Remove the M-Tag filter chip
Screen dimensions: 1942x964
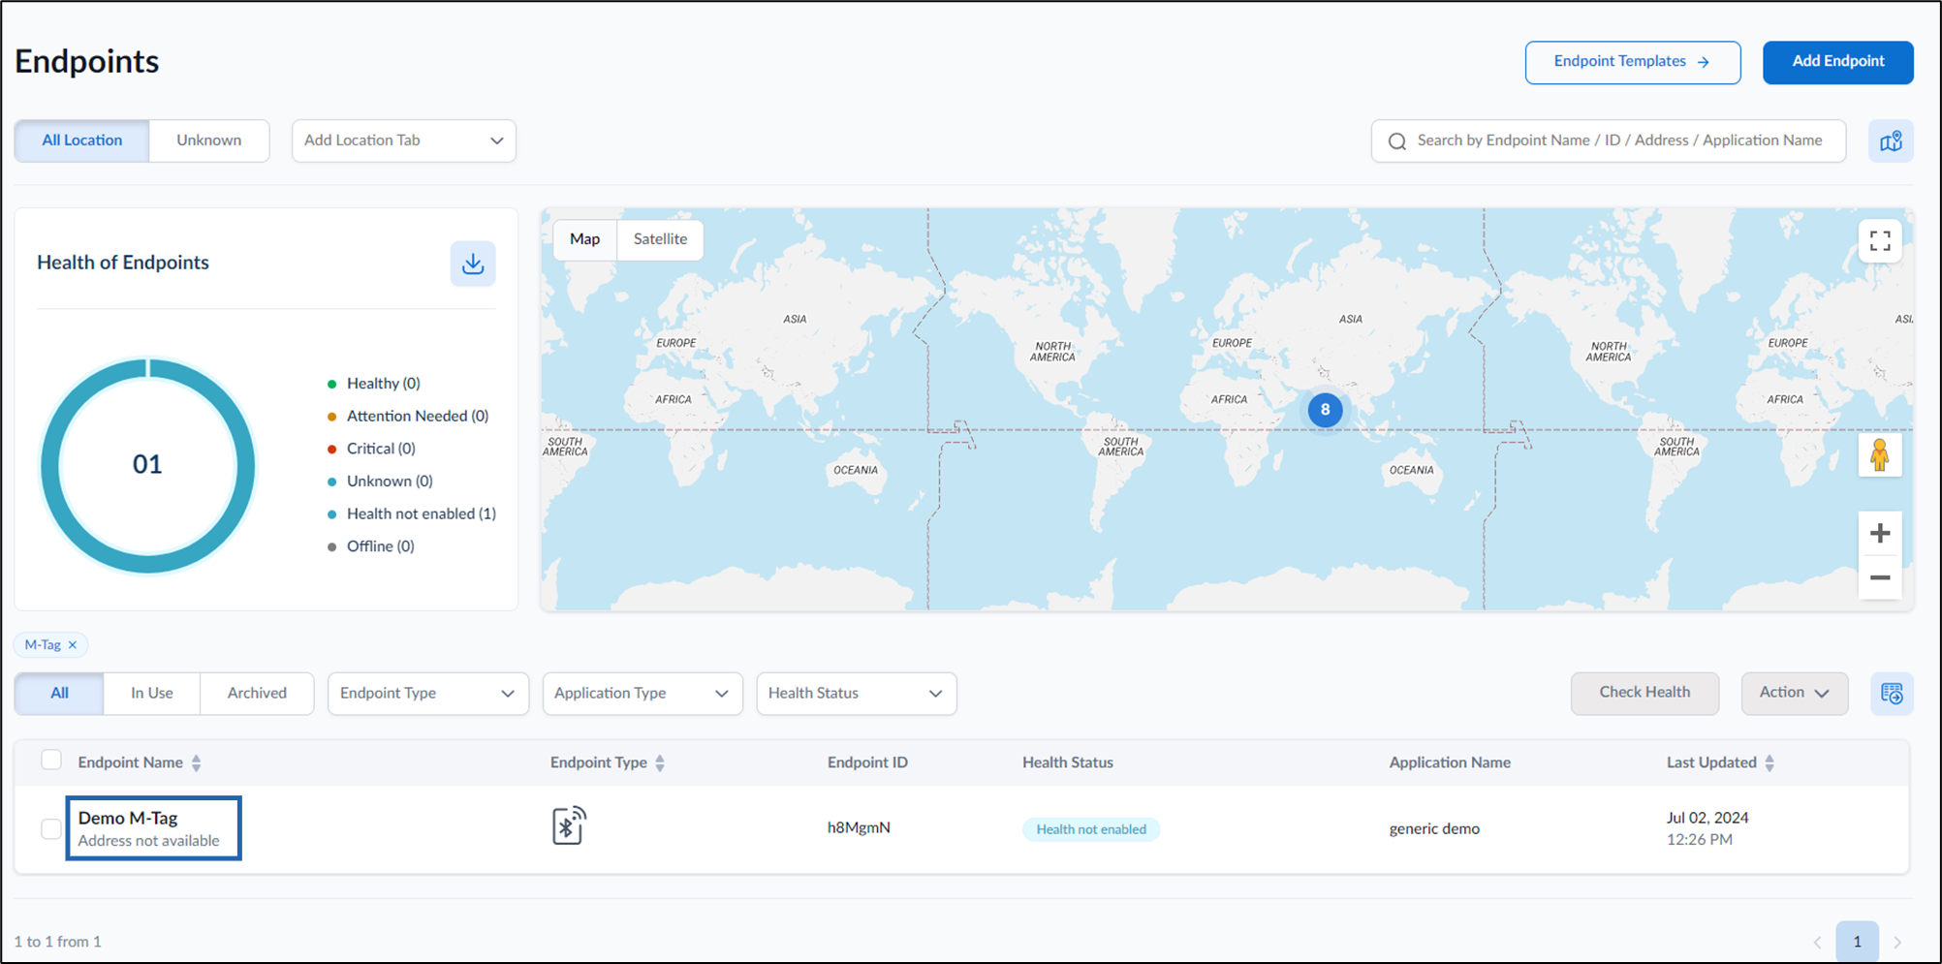(x=73, y=645)
